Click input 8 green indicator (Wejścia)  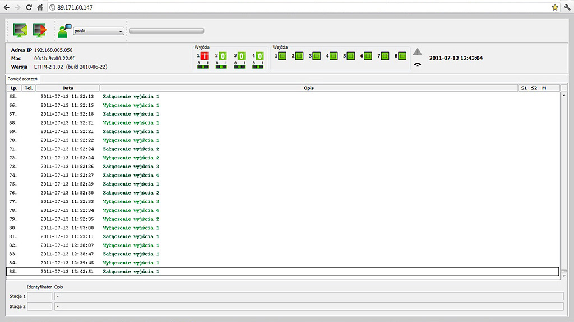[401, 56]
